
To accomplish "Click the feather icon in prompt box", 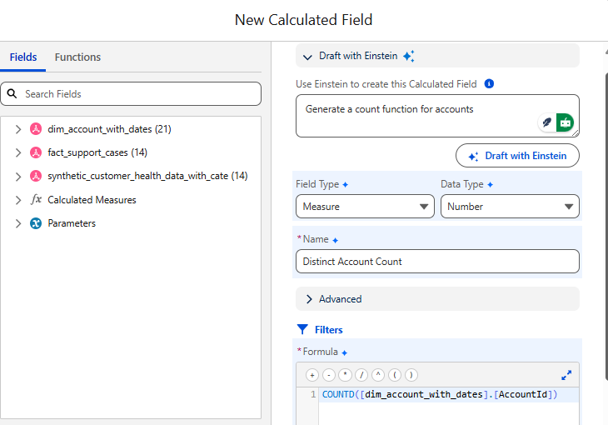I will pos(547,122).
